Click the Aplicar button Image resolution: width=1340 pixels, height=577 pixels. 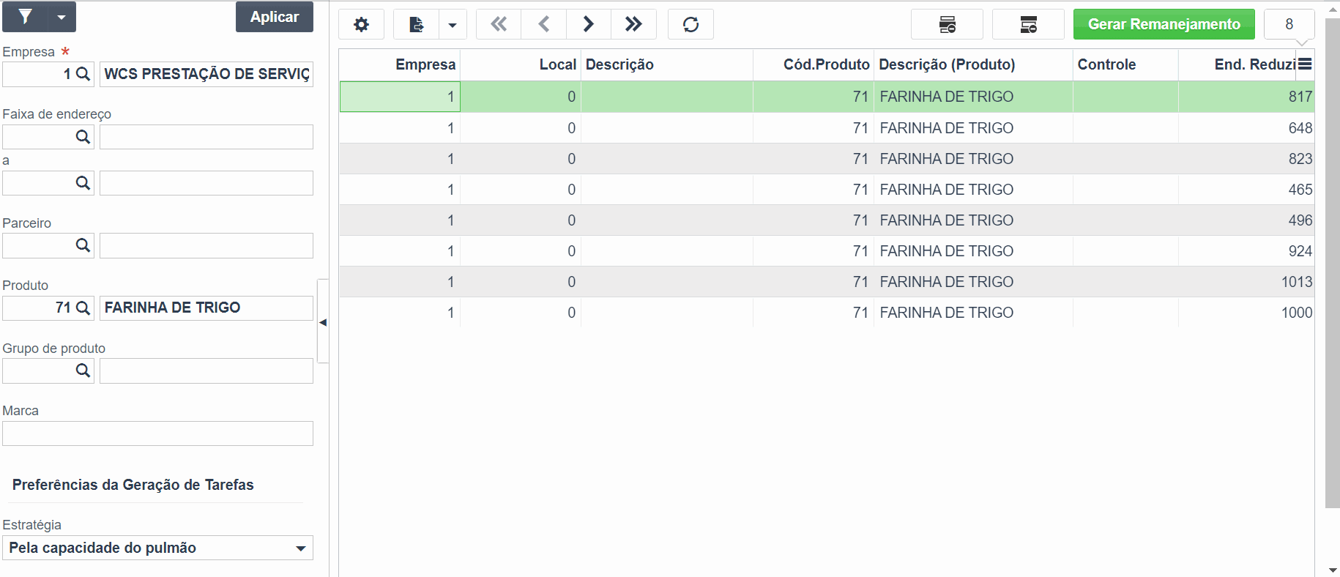pyautogui.click(x=275, y=17)
